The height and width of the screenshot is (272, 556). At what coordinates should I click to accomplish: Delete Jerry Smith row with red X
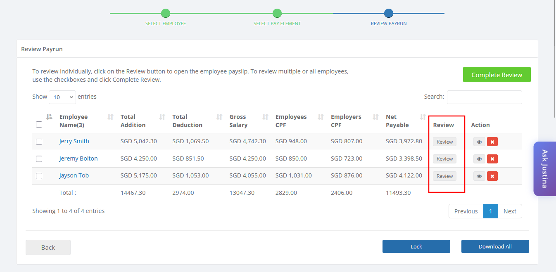pos(492,142)
